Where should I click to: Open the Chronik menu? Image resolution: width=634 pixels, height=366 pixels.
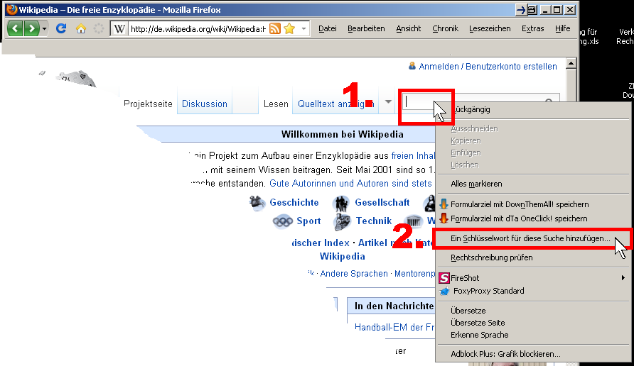[445, 28]
